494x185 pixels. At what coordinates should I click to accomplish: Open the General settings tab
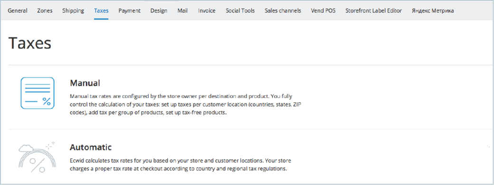click(18, 11)
